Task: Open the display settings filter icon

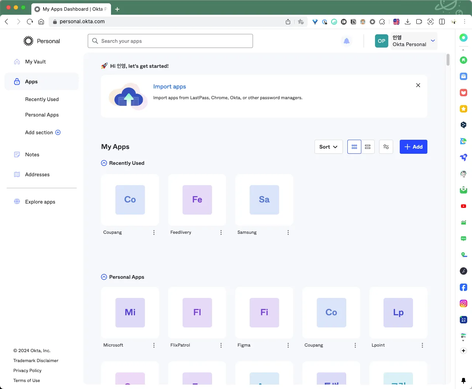Action: click(386, 147)
